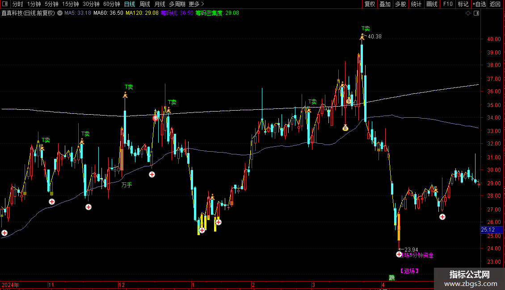The image size is (505, 290).
Task: Click the 25.12 current price tag
Action: click(x=492, y=230)
